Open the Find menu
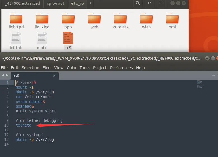The image size is (218, 157). click(x=47, y=68)
